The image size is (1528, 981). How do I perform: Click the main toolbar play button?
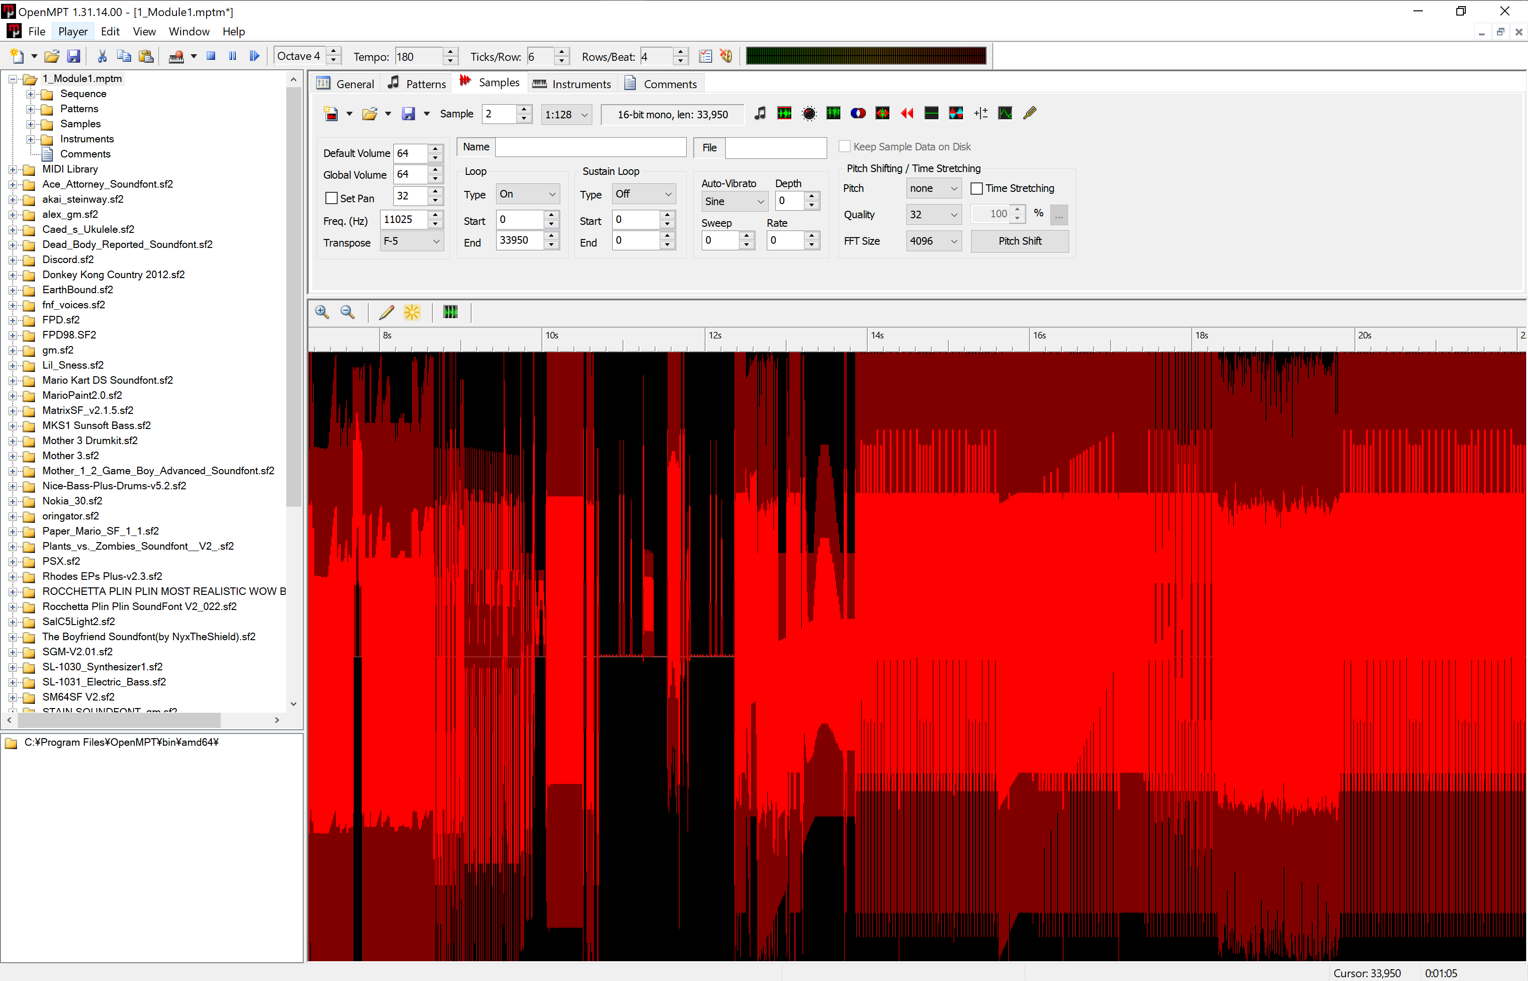[254, 56]
